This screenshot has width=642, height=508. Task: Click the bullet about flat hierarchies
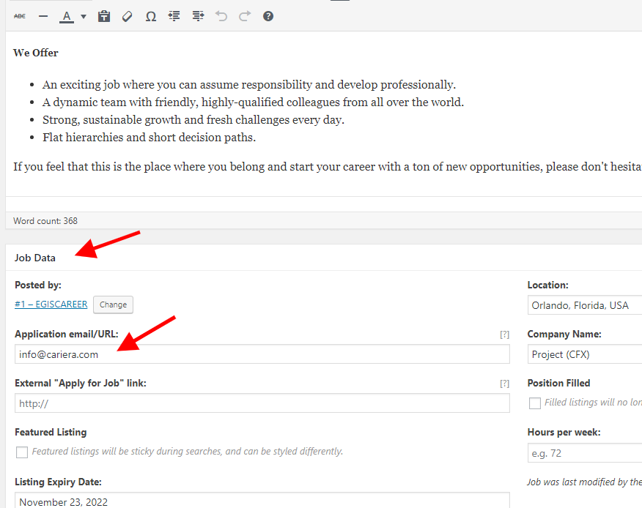149,138
